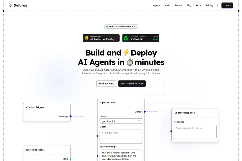
Task: Click the Product Hunt medal icon
Action: [87, 38]
